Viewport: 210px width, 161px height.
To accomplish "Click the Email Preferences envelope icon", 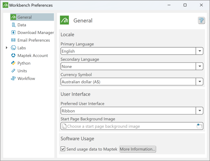I will tap(13, 40).
